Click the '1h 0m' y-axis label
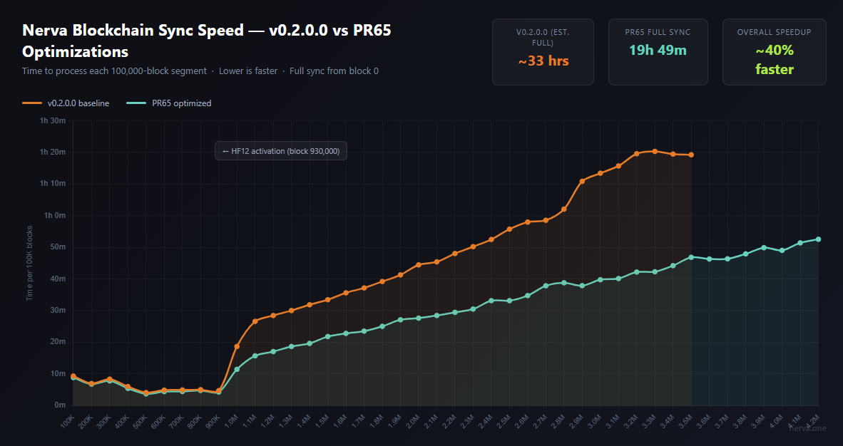 click(x=55, y=215)
